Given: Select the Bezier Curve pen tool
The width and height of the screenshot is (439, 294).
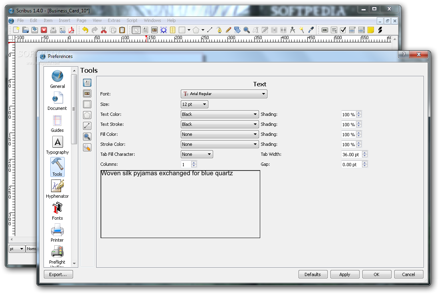Looking at the screenshot, I should tap(219, 30).
